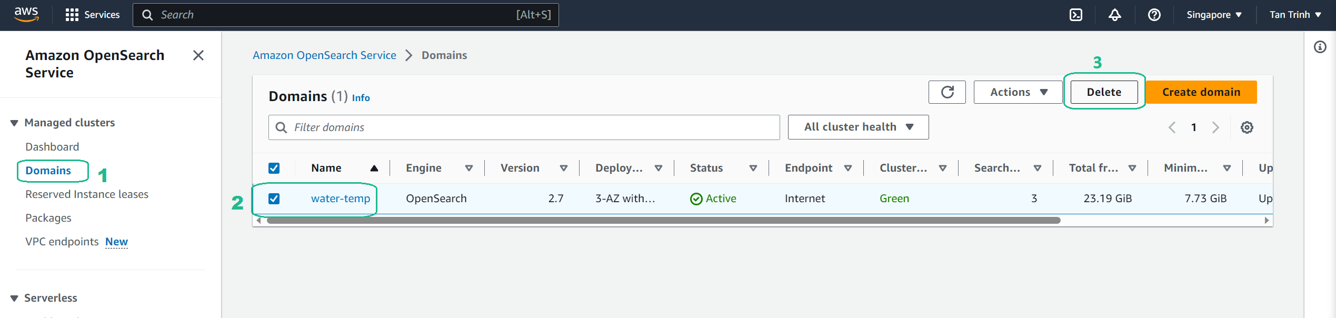This screenshot has height=318, width=1336.
Task: Open the Services grid menu
Action: point(93,15)
